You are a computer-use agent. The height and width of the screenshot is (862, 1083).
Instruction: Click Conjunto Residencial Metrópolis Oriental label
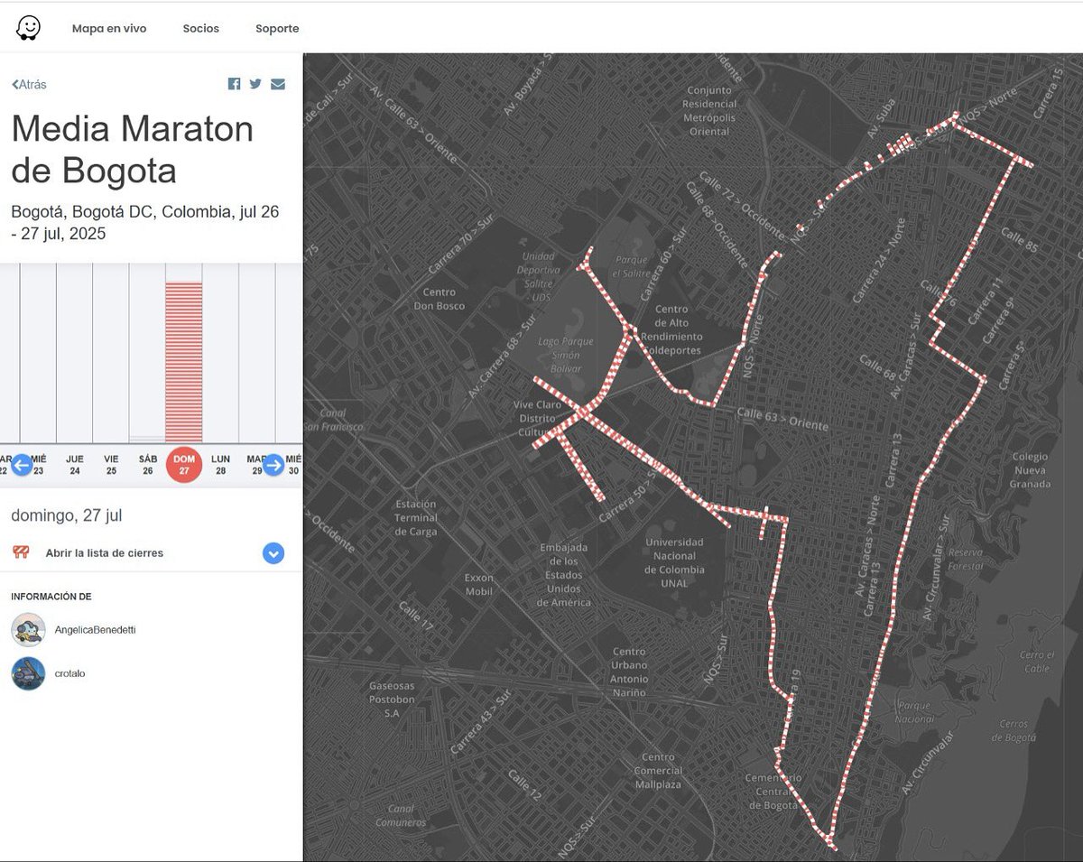tap(710, 111)
